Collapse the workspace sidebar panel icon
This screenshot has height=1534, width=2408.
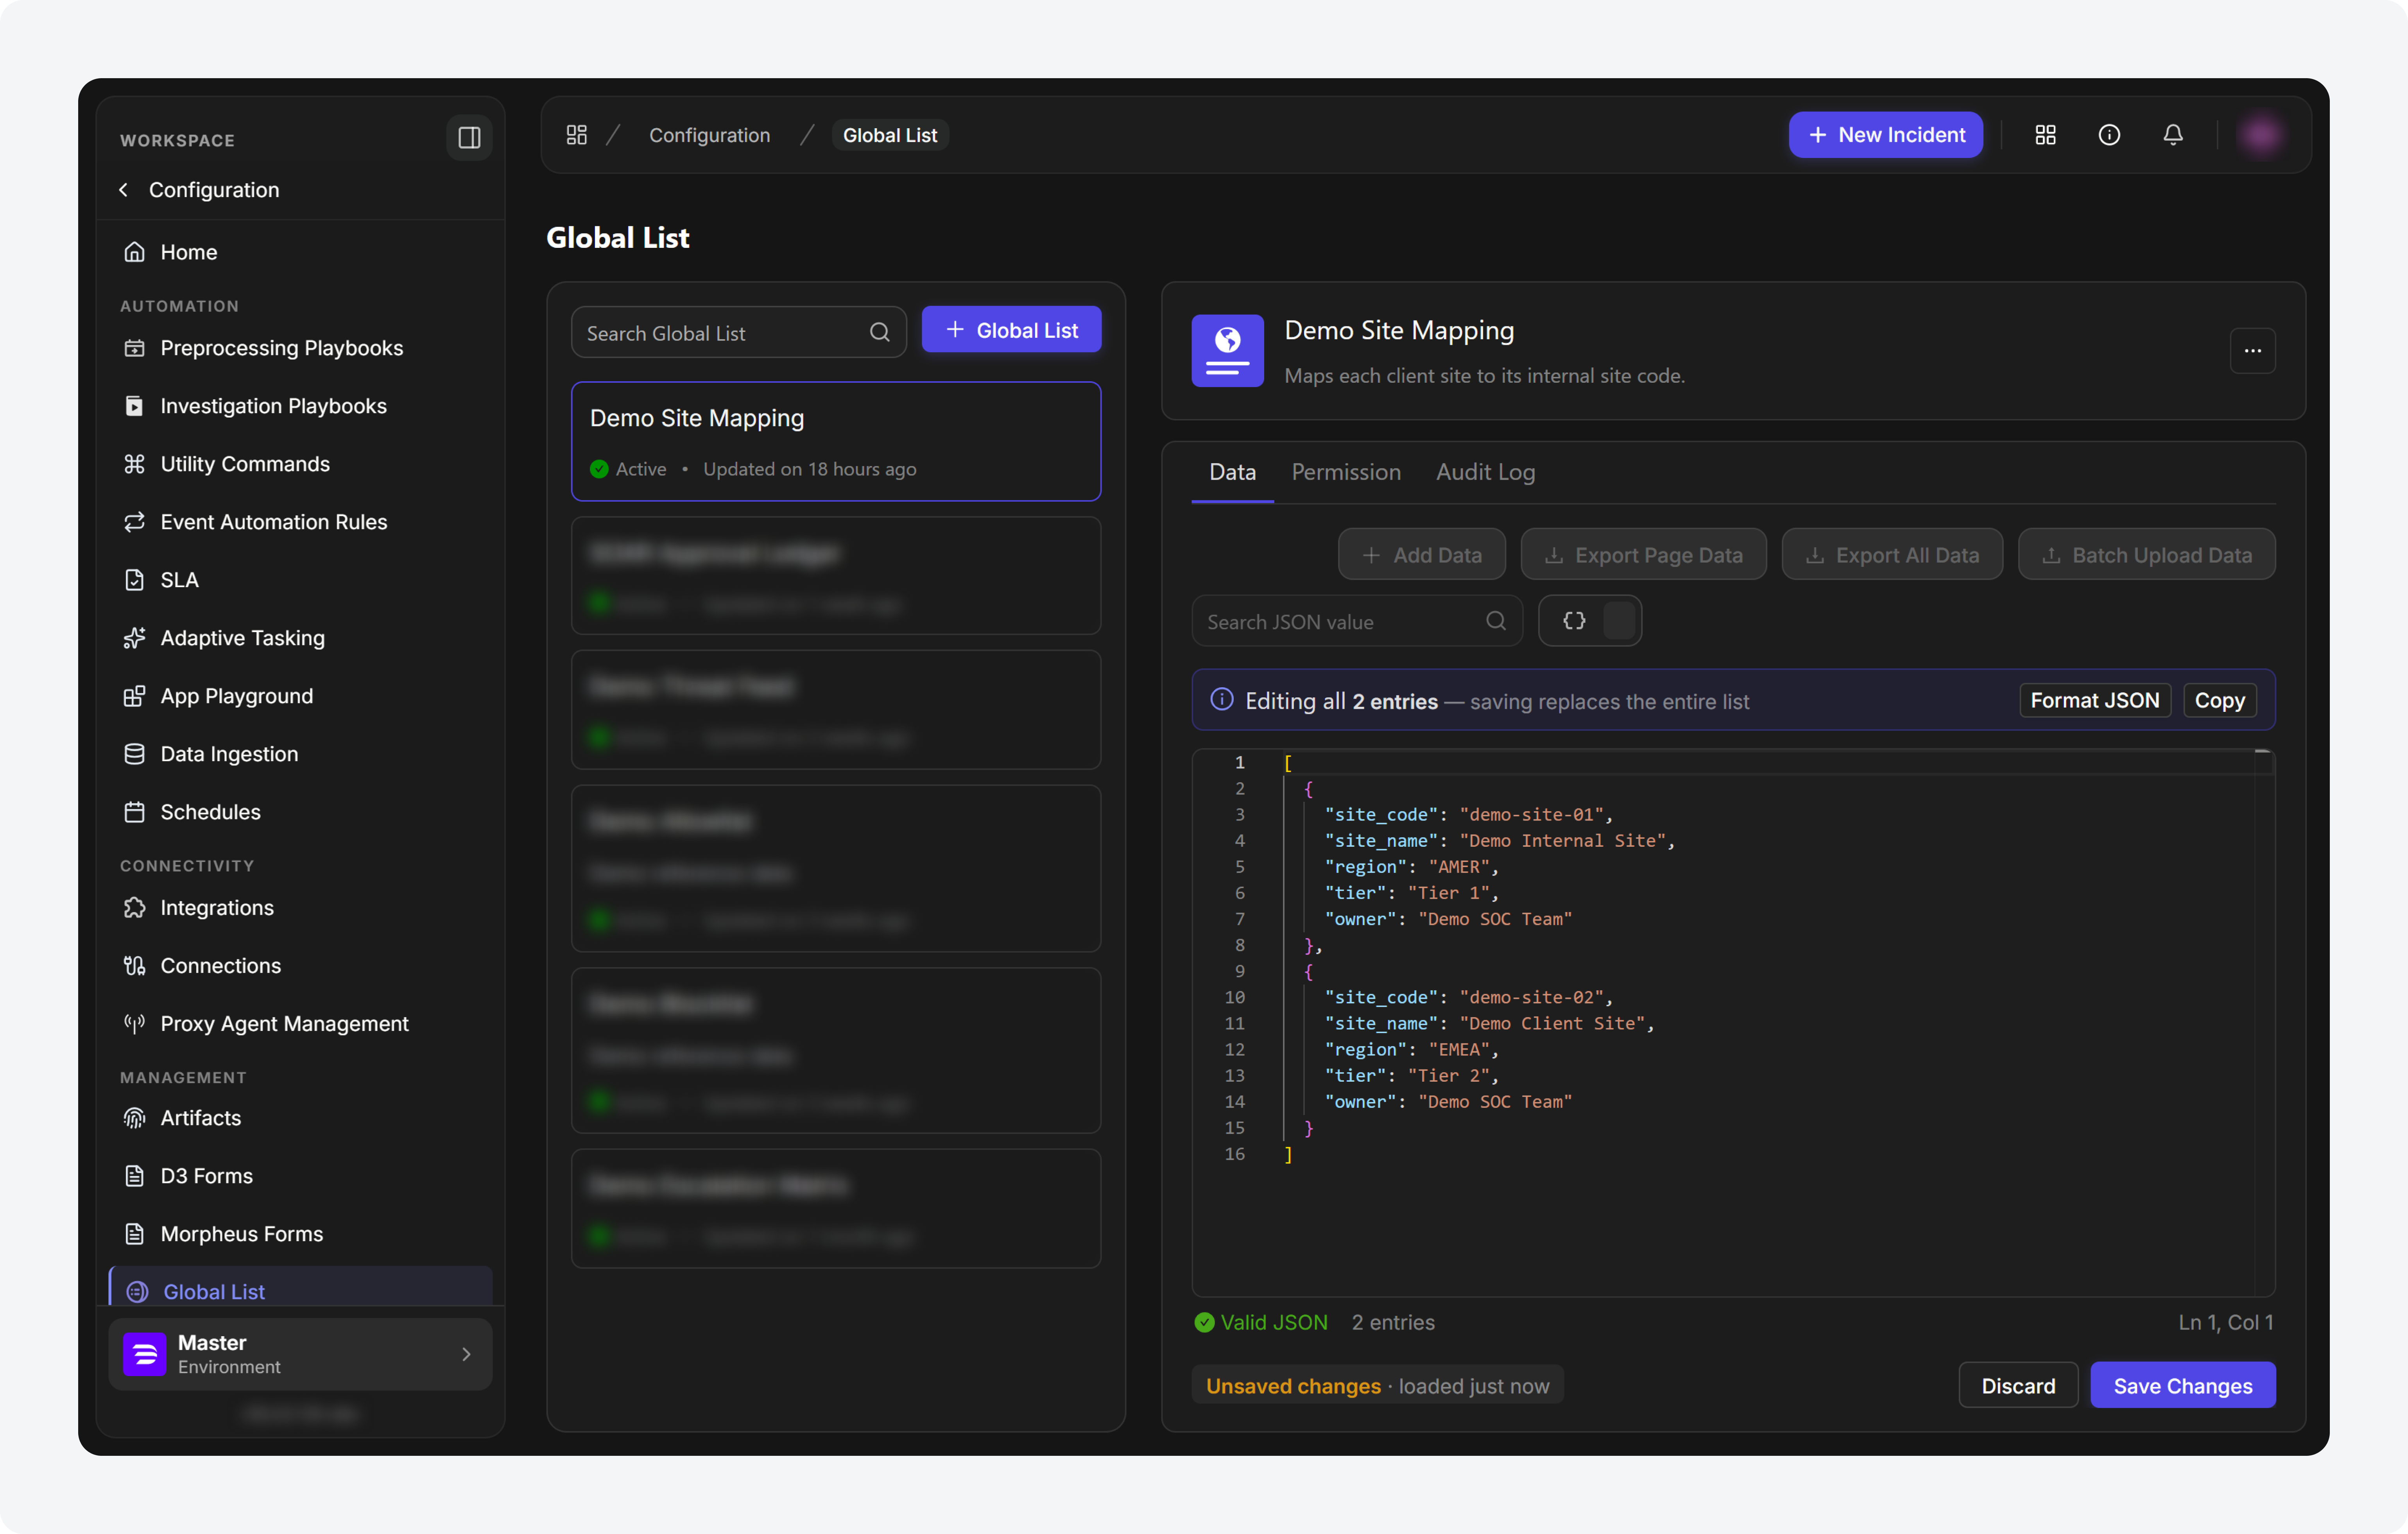click(x=469, y=138)
